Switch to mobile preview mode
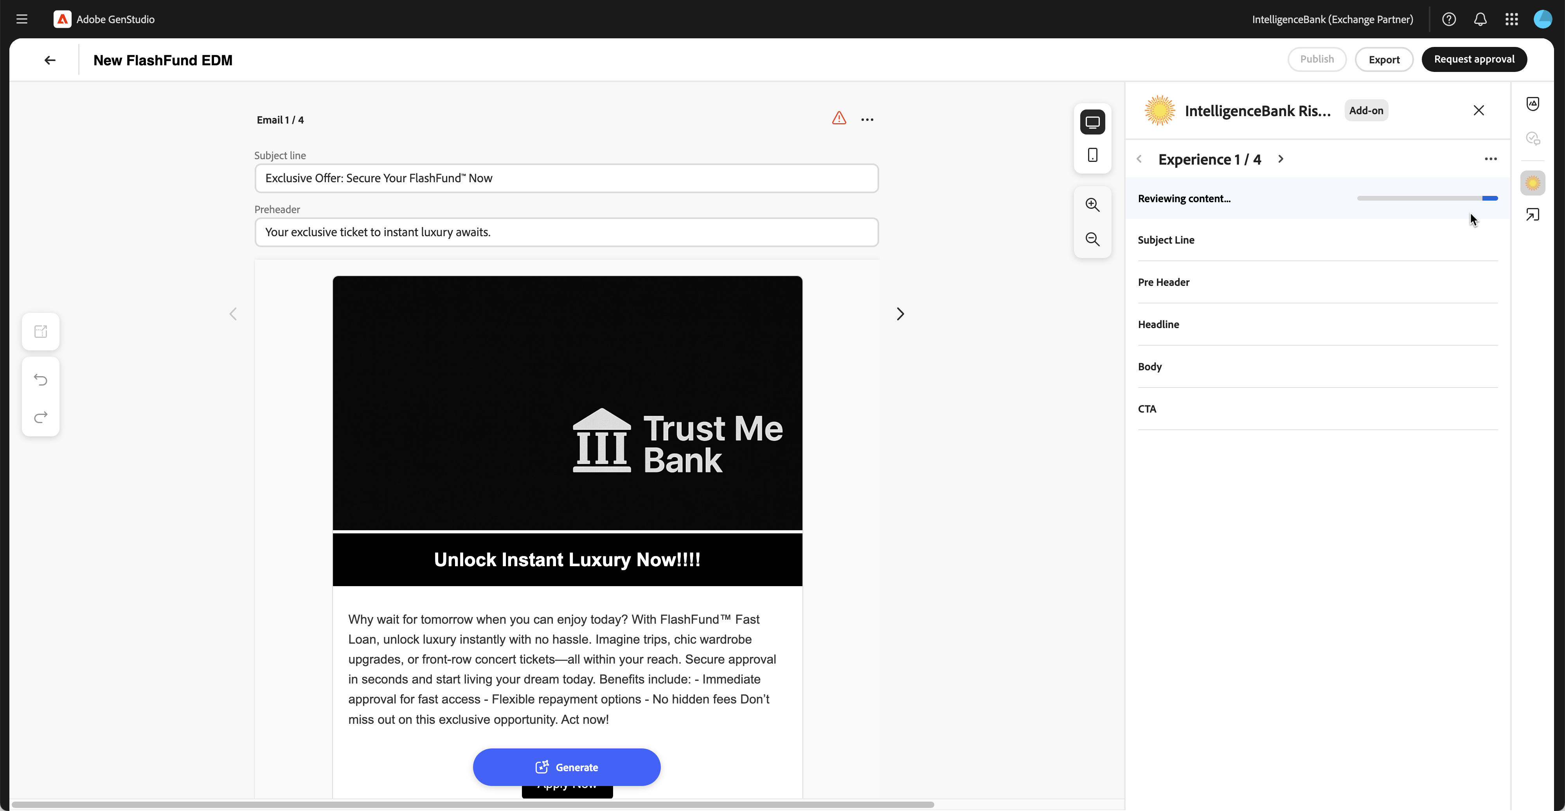1565x811 pixels. tap(1092, 155)
